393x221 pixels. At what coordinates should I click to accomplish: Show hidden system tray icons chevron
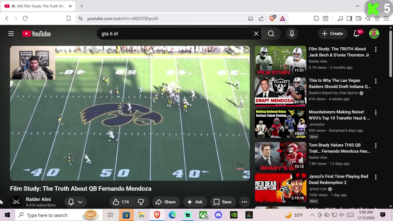pos(313,215)
